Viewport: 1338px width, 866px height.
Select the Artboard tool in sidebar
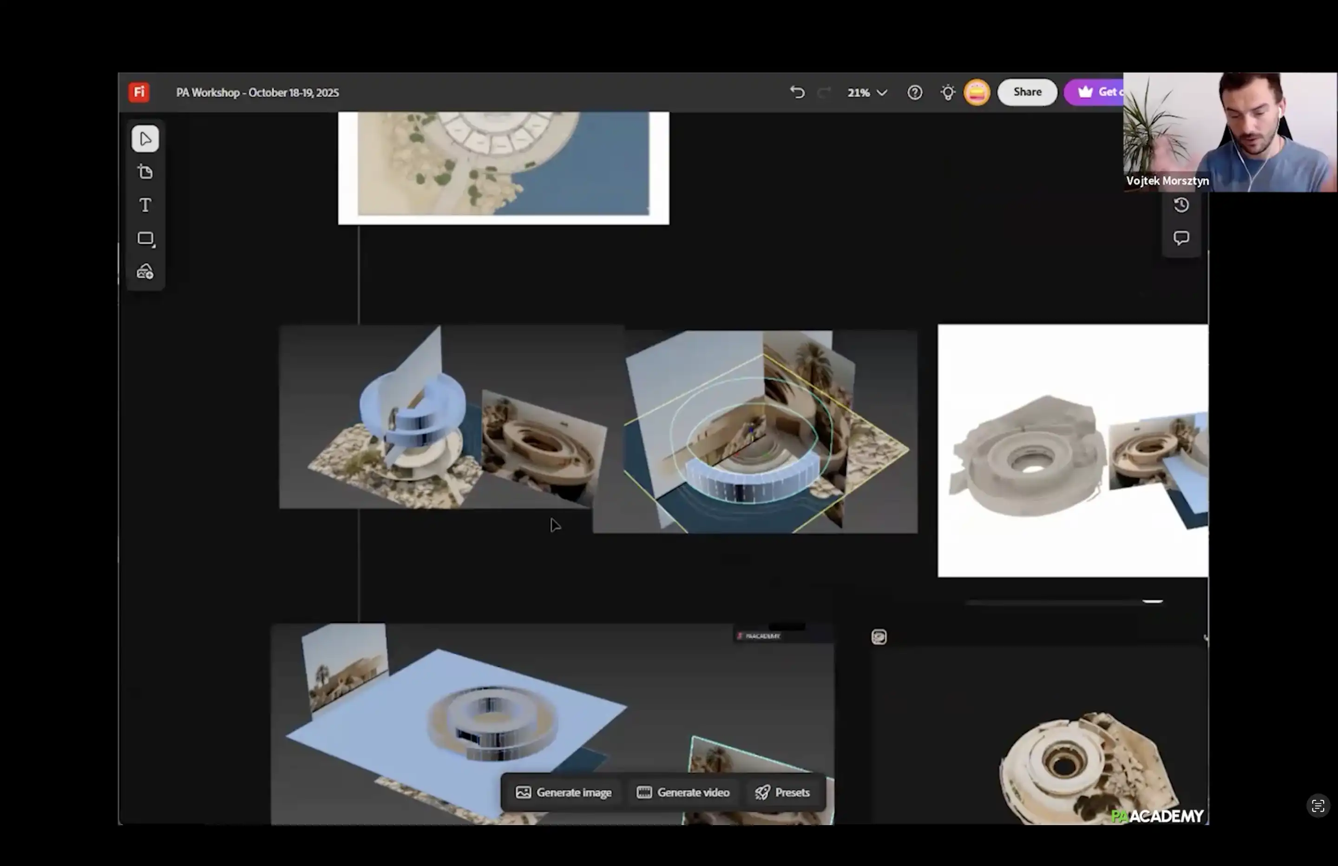(x=145, y=172)
